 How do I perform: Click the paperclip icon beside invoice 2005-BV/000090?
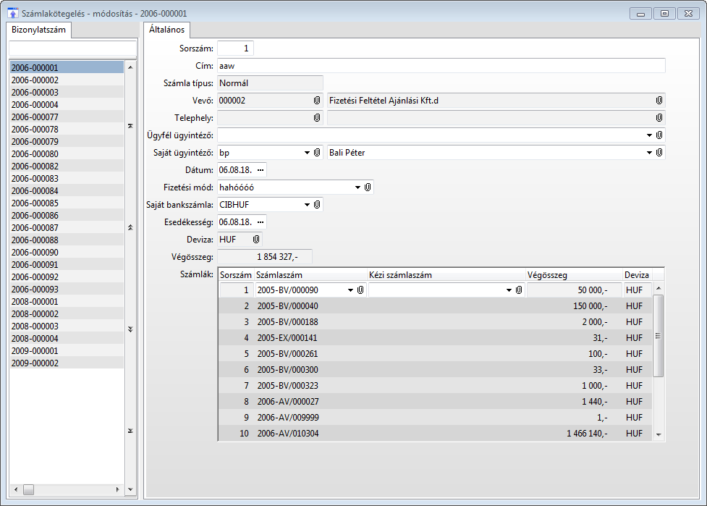point(360,290)
